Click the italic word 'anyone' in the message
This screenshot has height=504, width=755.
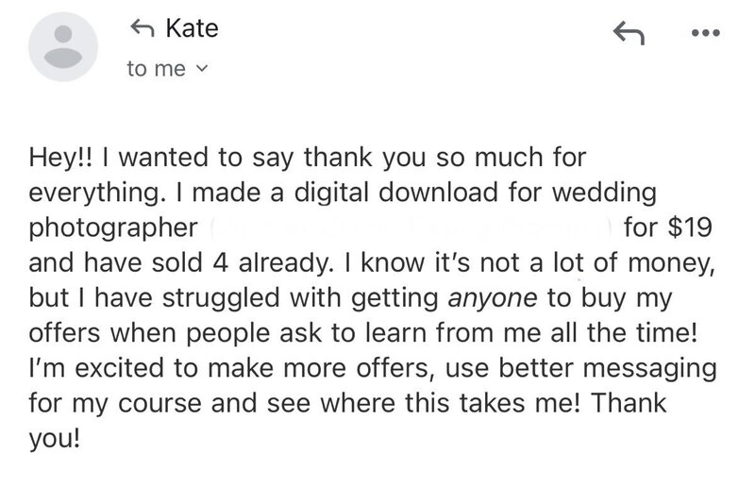(x=493, y=298)
